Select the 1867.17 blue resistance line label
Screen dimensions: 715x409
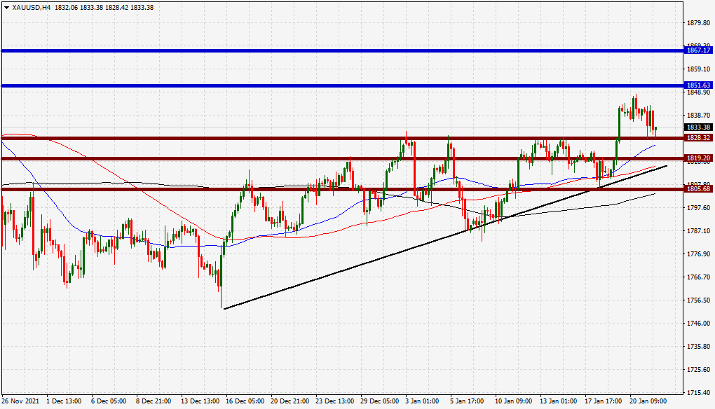(x=698, y=50)
